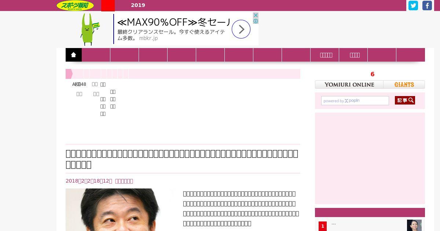Select the 2019 header label
Screen dimensions: 440x231
pos(138,5)
